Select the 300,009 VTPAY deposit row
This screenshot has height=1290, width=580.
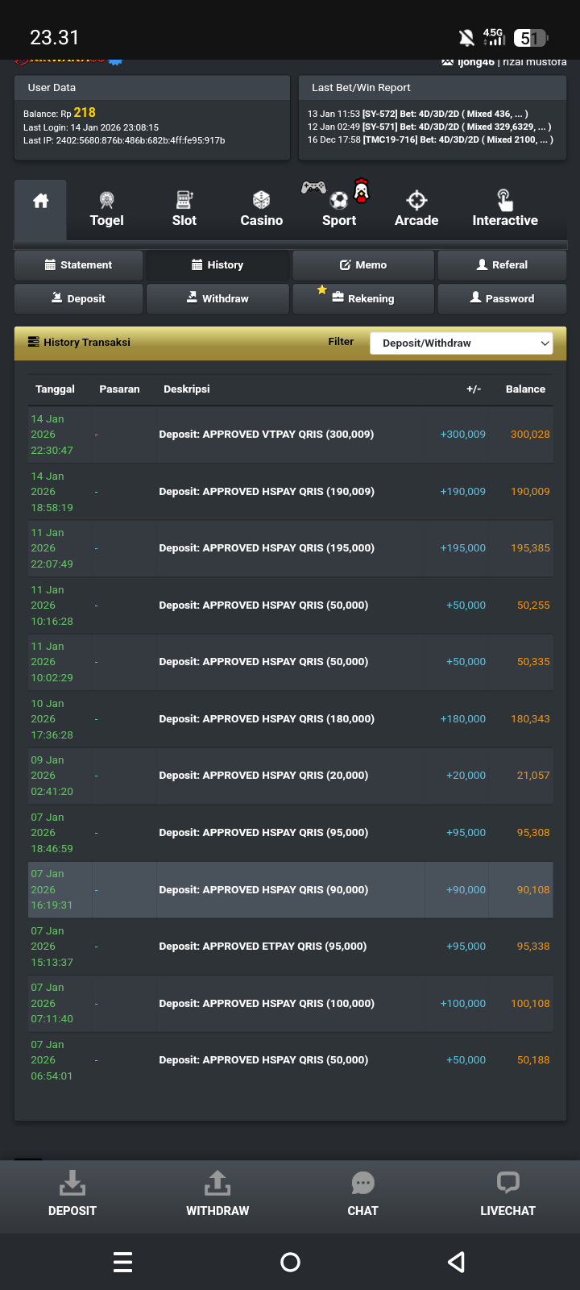point(290,435)
